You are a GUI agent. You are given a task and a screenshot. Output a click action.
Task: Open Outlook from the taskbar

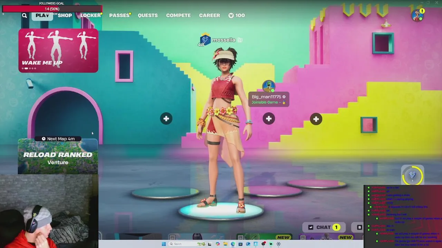248,244
